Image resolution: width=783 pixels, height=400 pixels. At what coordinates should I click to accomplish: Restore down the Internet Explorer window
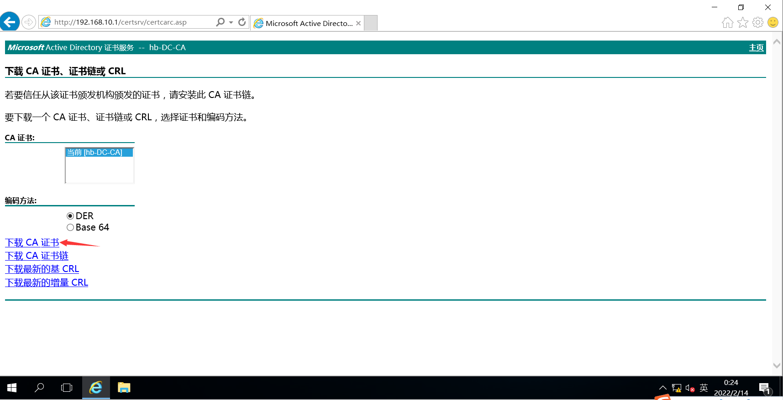[741, 7]
